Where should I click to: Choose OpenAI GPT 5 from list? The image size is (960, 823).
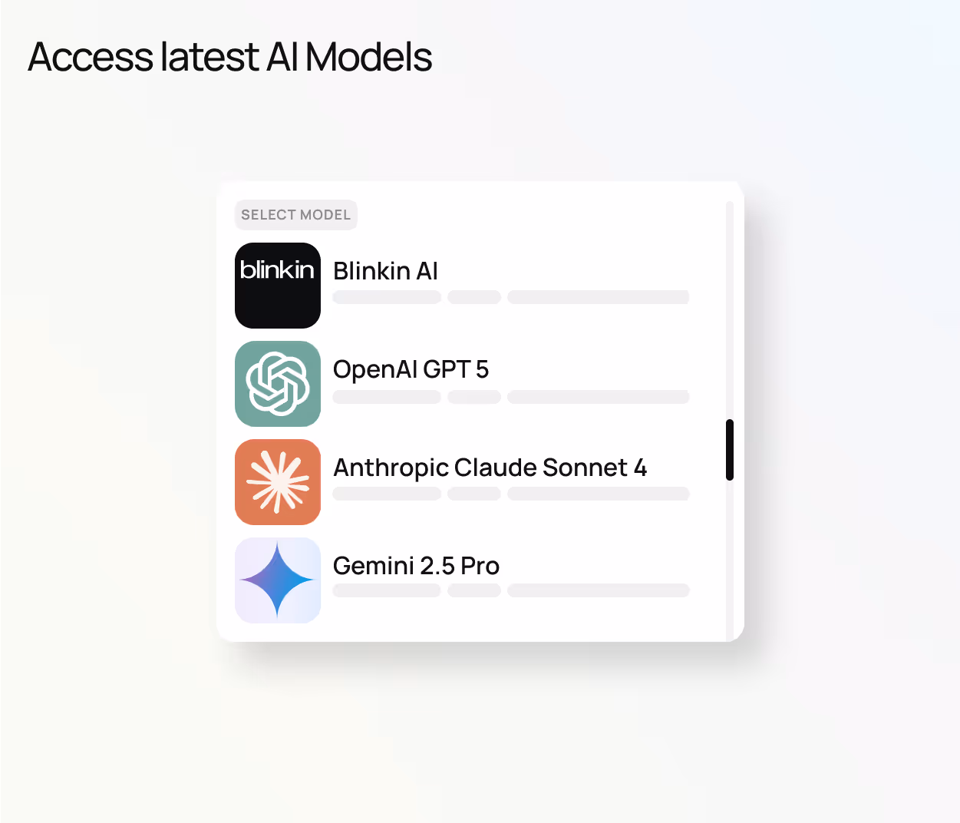point(411,369)
